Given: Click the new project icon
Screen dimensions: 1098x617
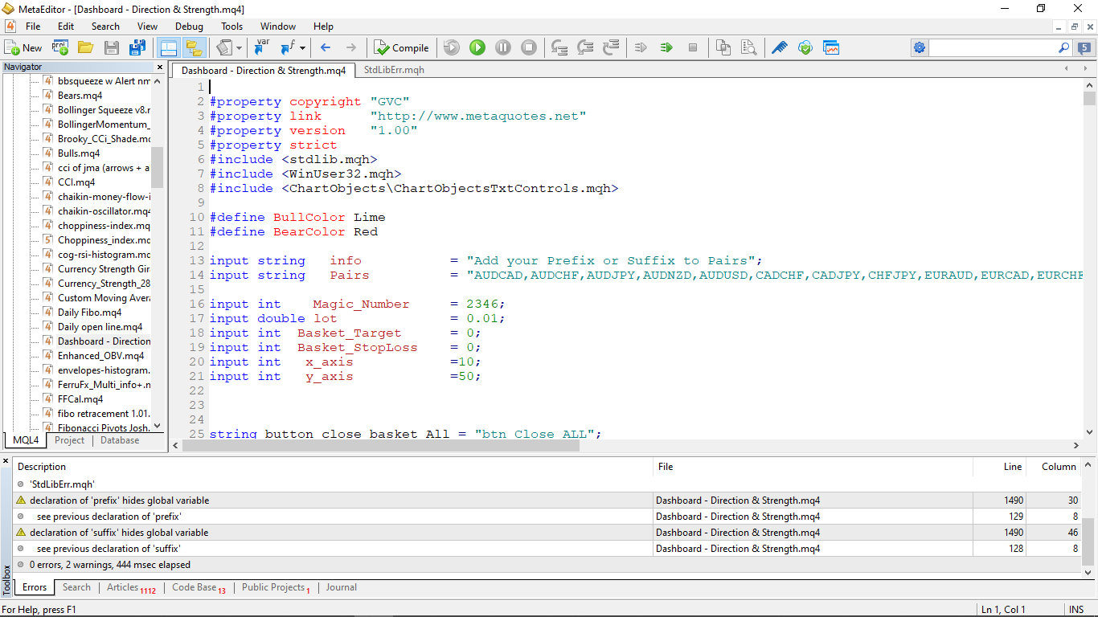Looking at the screenshot, I should click(x=60, y=47).
